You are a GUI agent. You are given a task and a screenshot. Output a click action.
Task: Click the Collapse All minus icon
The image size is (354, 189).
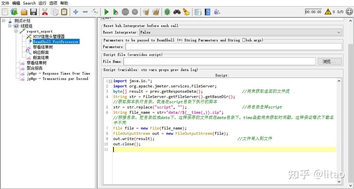click(x=85, y=12)
